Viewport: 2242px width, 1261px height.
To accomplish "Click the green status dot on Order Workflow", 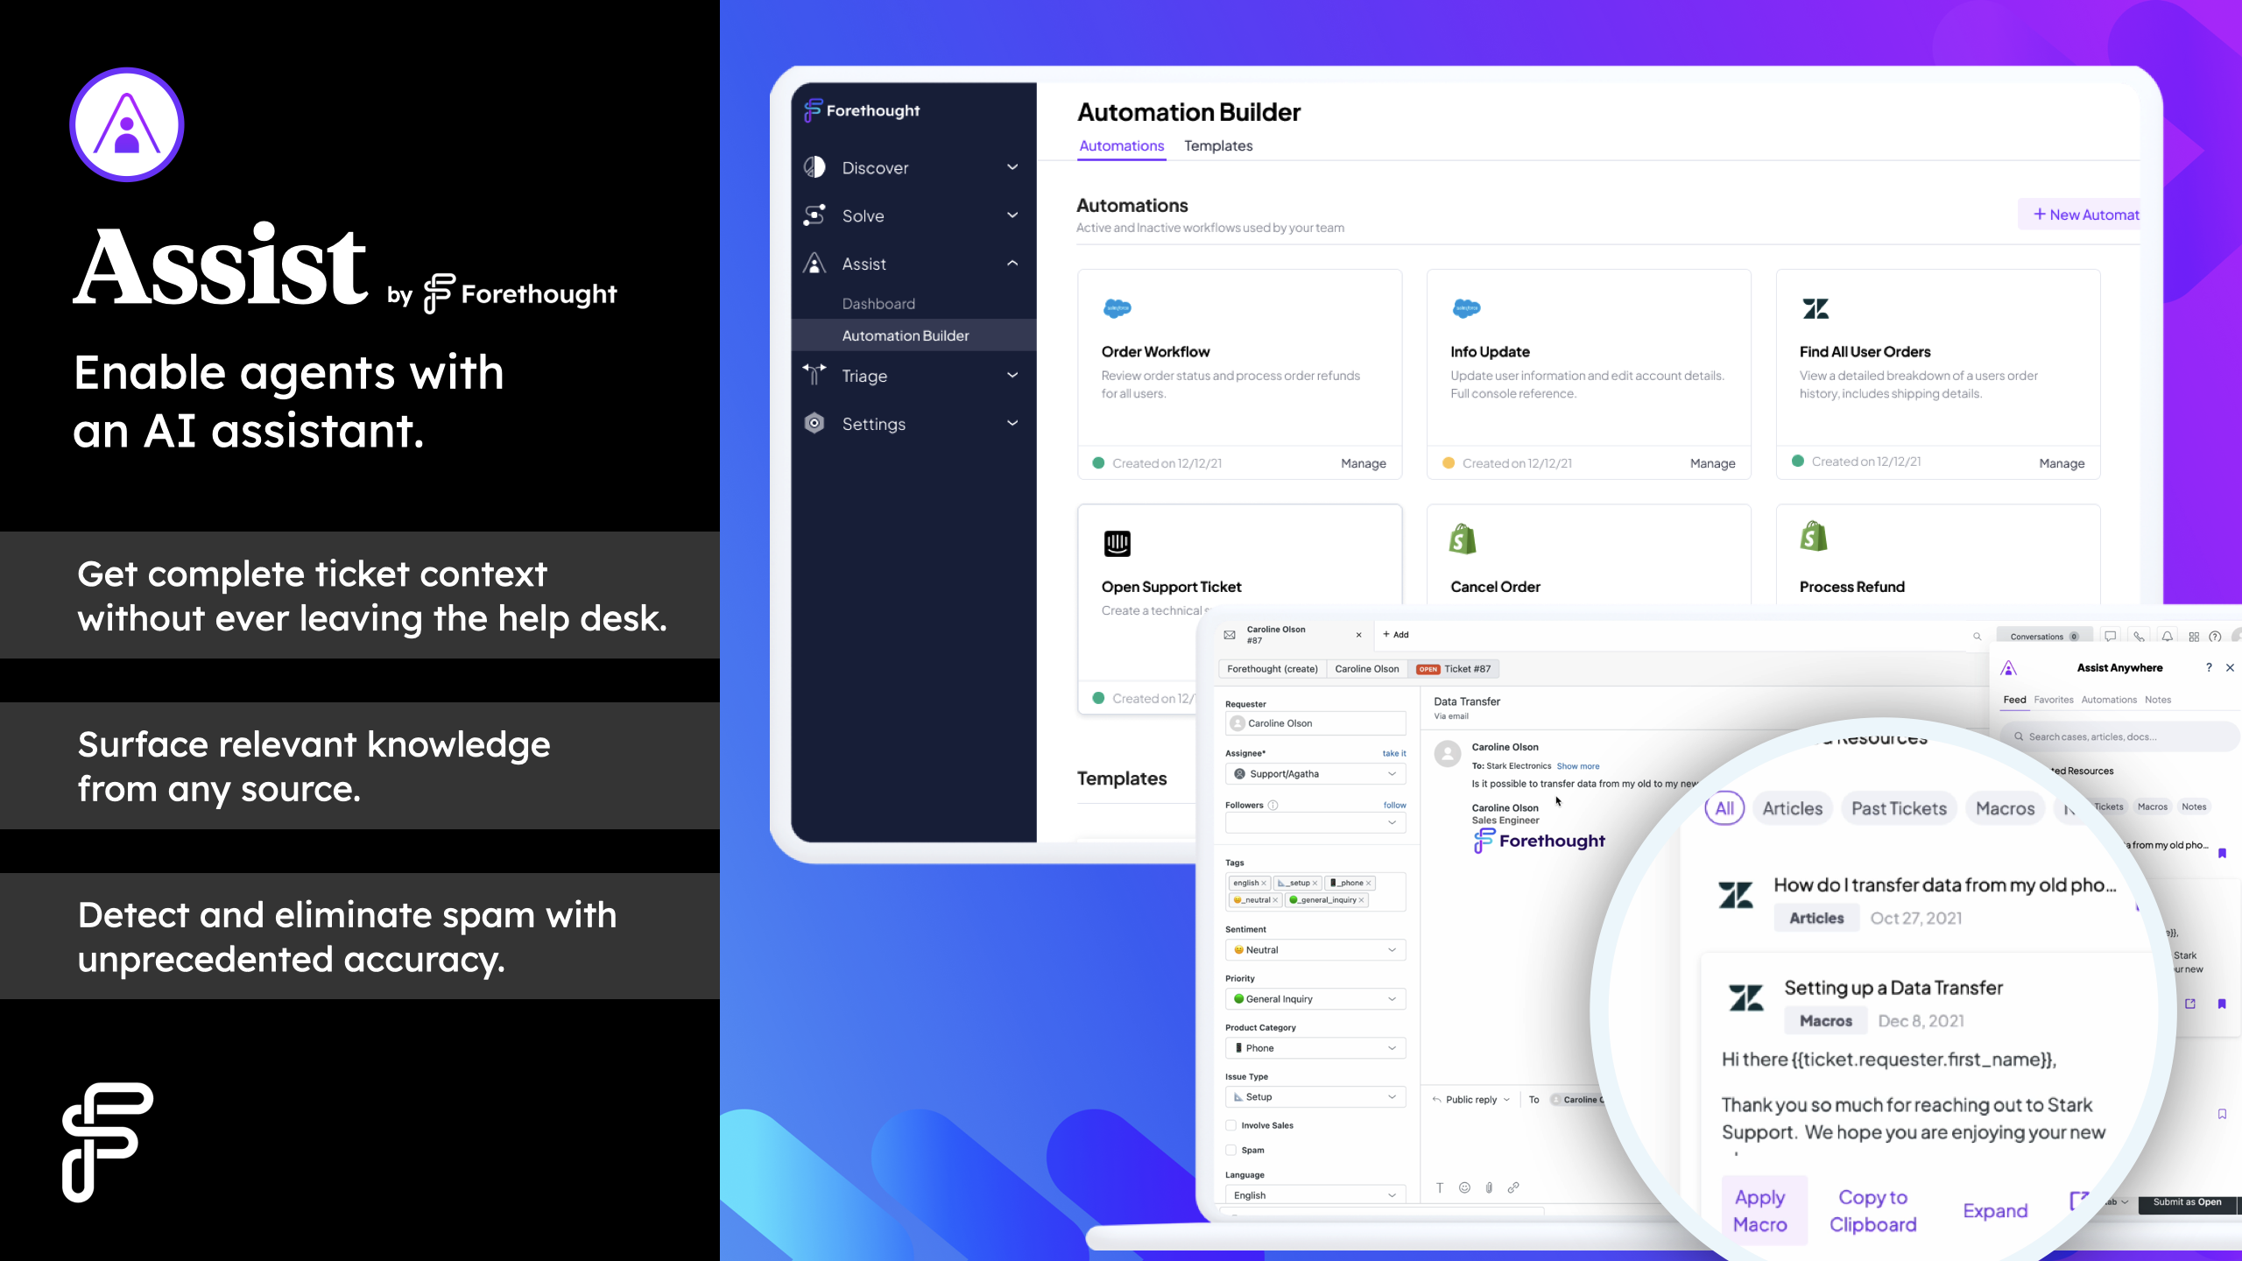I will point(1098,463).
